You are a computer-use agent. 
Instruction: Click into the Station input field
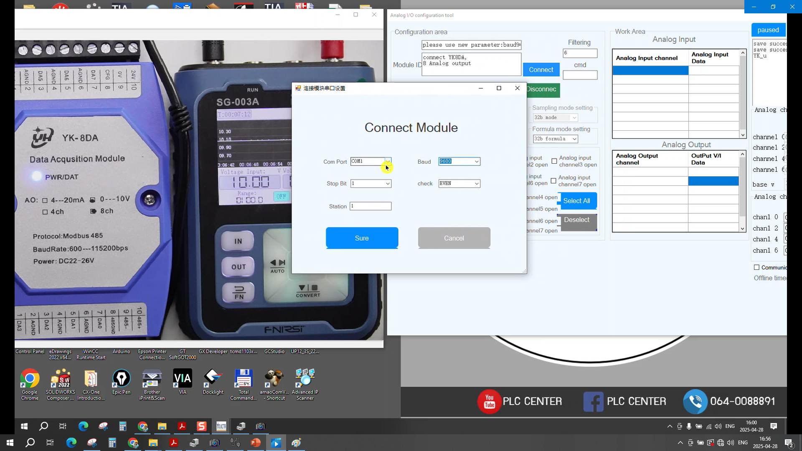371,206
